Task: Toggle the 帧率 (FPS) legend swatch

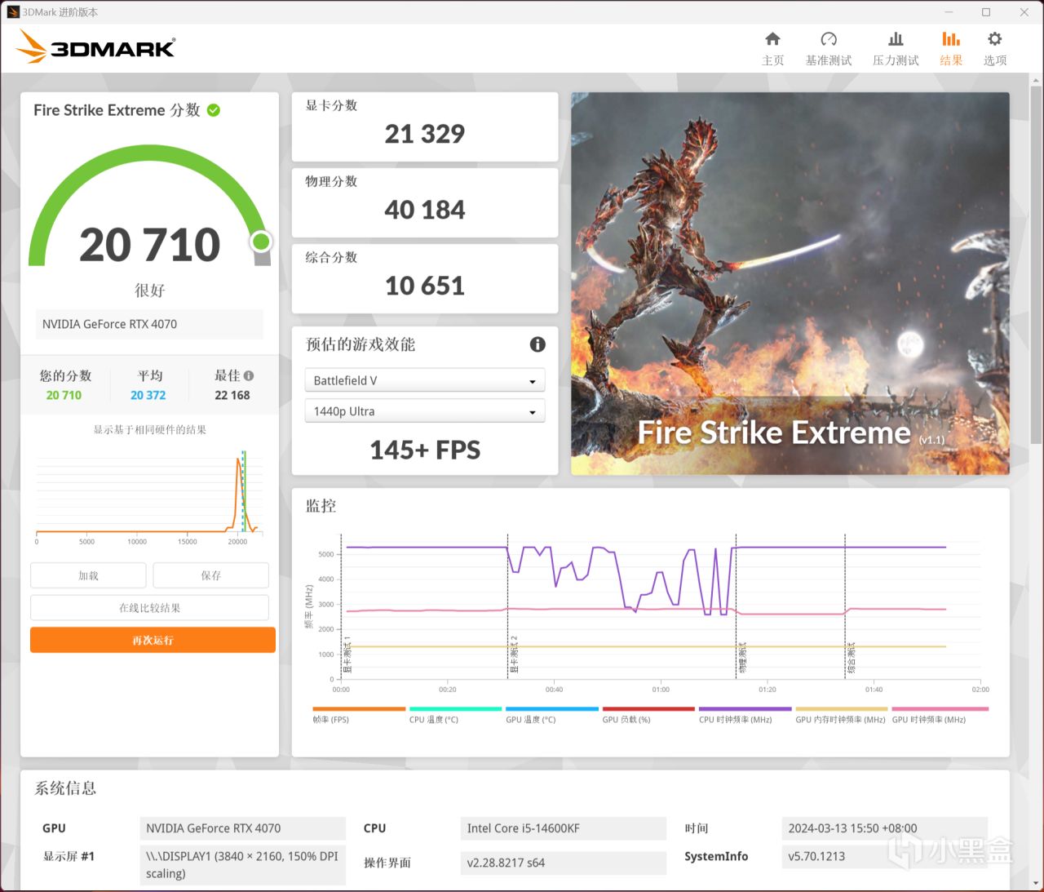Action: pyautogui.click(x=359, y=709)
